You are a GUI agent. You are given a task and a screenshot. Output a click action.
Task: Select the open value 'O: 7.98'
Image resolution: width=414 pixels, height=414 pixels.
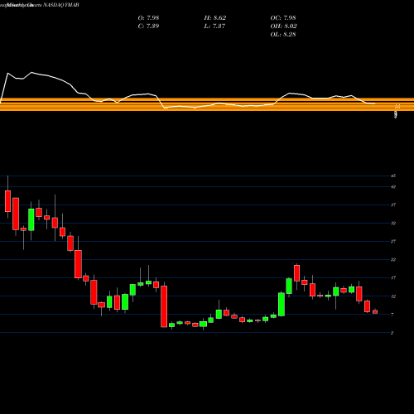tap(148, 17)
